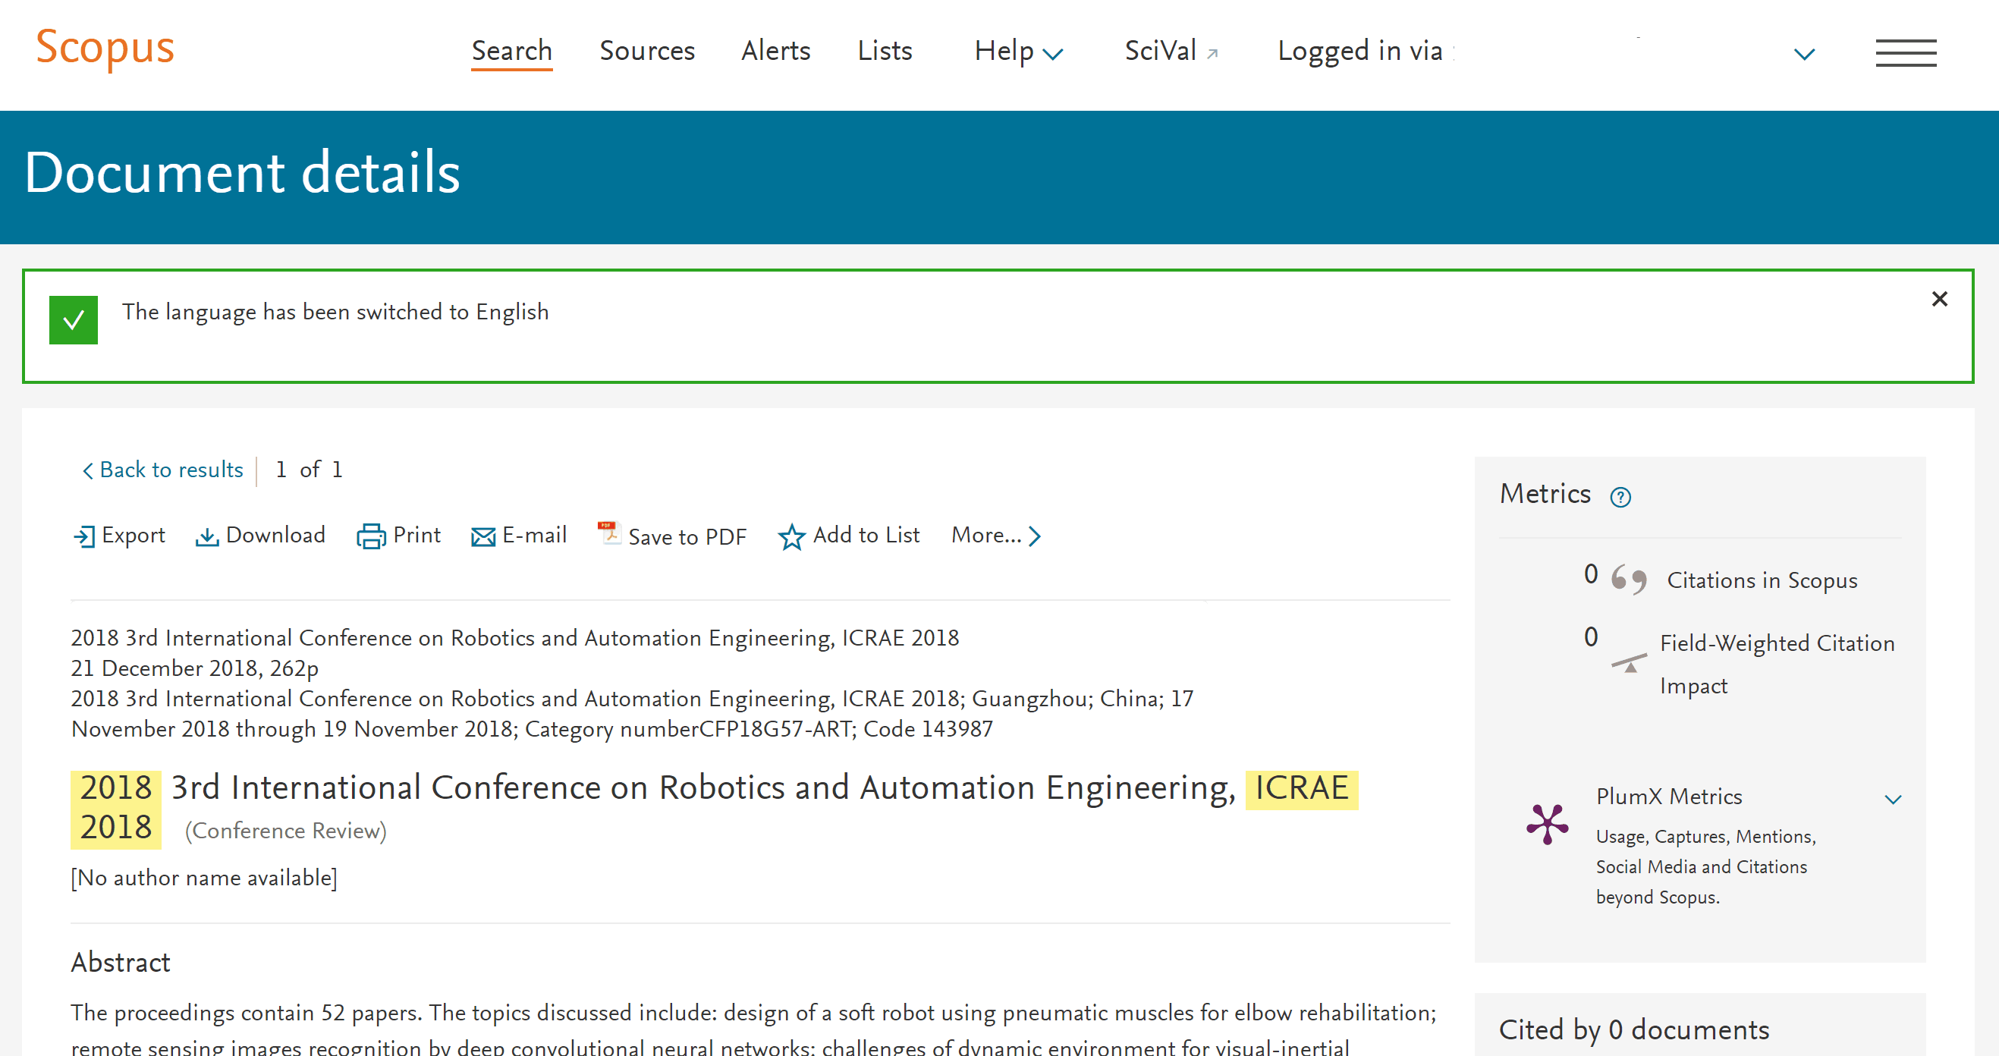Open the PlumX Metrics heading
Viewport: 1999px width, 1056px height.
[1668, 796]
